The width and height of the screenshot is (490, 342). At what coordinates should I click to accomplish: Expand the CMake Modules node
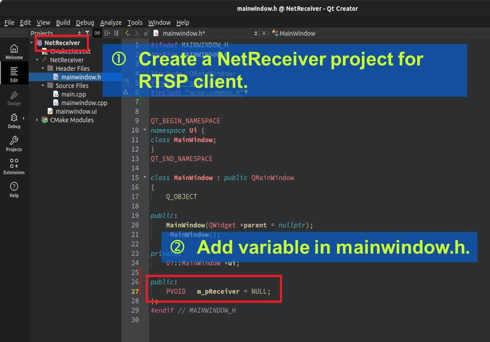pyautogui.click(x=37, y=120)
